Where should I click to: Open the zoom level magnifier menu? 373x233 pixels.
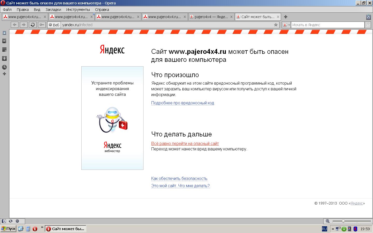coord(328,221)
